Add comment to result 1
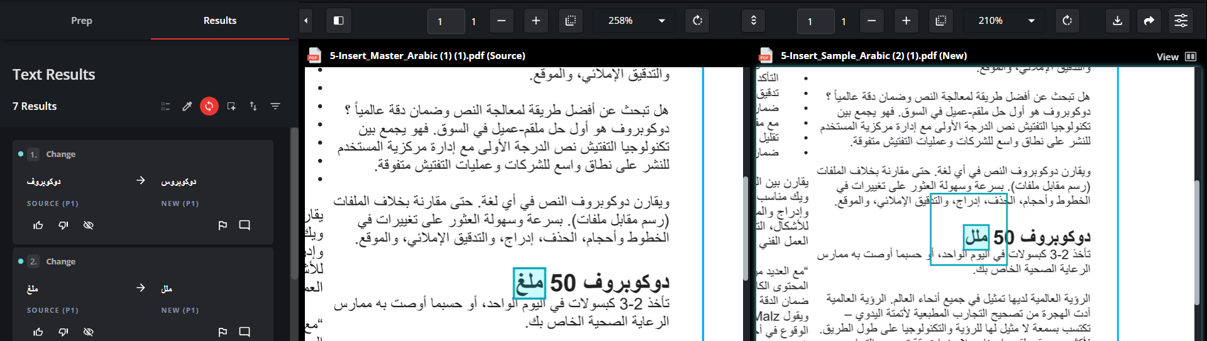Image resolution: width=1207 pixels, height=341 pixels. [x=245, y=225]
